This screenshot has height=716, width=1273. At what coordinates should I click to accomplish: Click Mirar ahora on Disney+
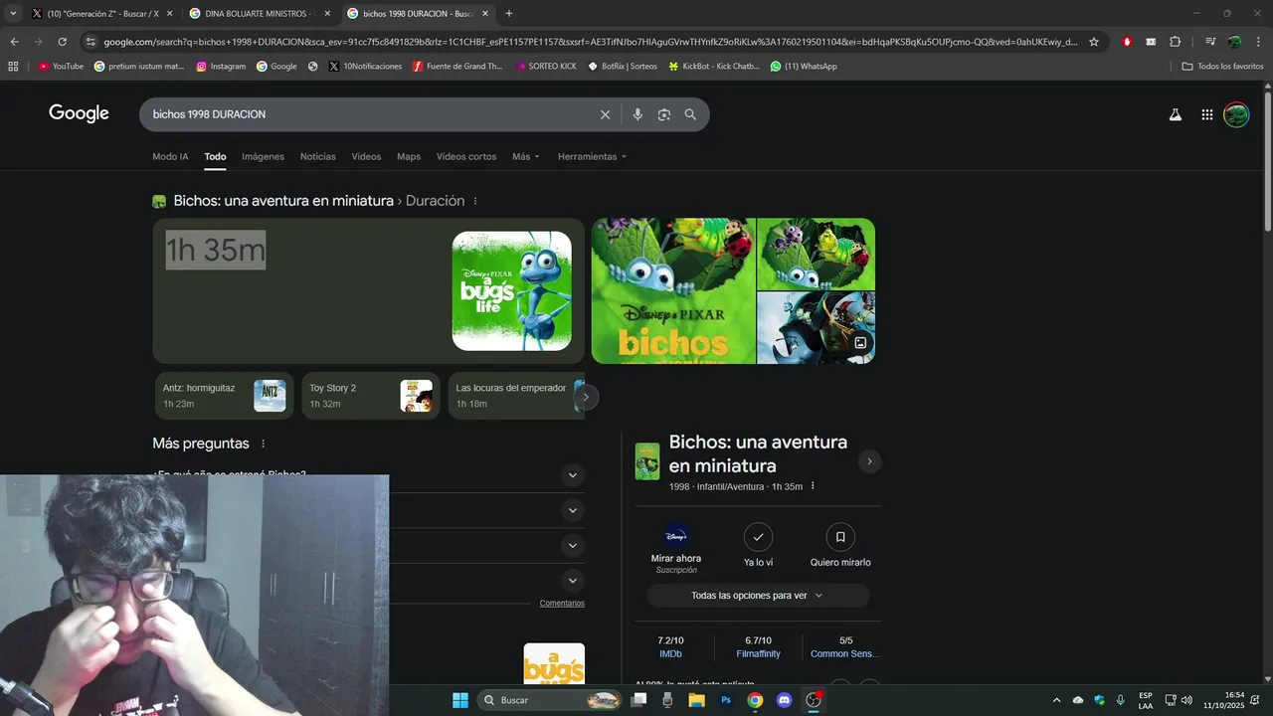point(676,548)
